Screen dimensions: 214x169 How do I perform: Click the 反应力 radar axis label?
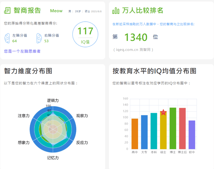click(x=82, y=142)
